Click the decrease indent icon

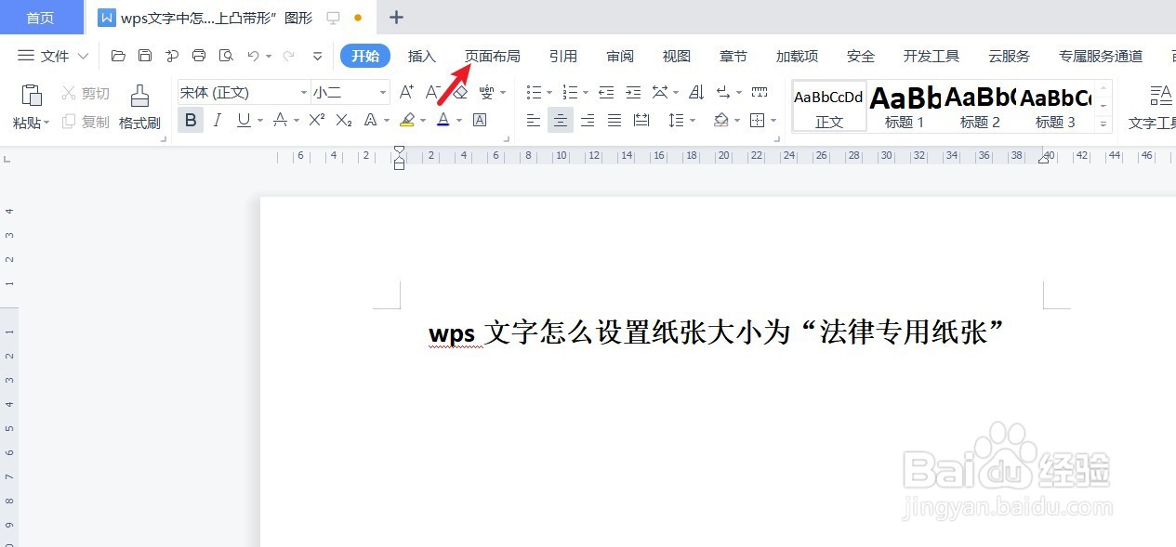[x=606, y=92]
